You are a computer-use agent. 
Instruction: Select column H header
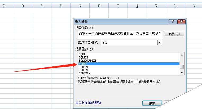pyautogui.click(x=99, y=6)
